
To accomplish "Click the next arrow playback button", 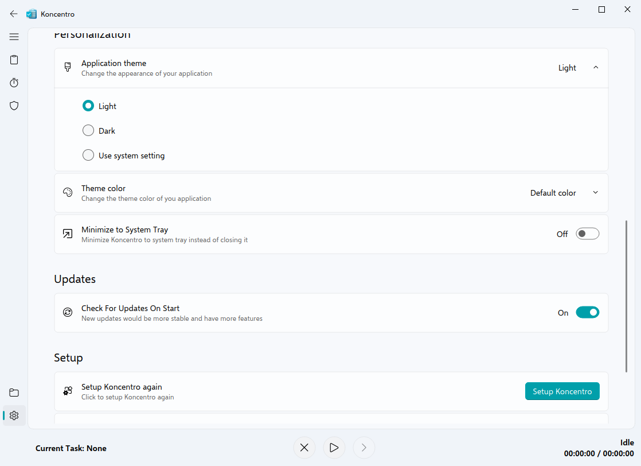I will click(x=364, y=448).
